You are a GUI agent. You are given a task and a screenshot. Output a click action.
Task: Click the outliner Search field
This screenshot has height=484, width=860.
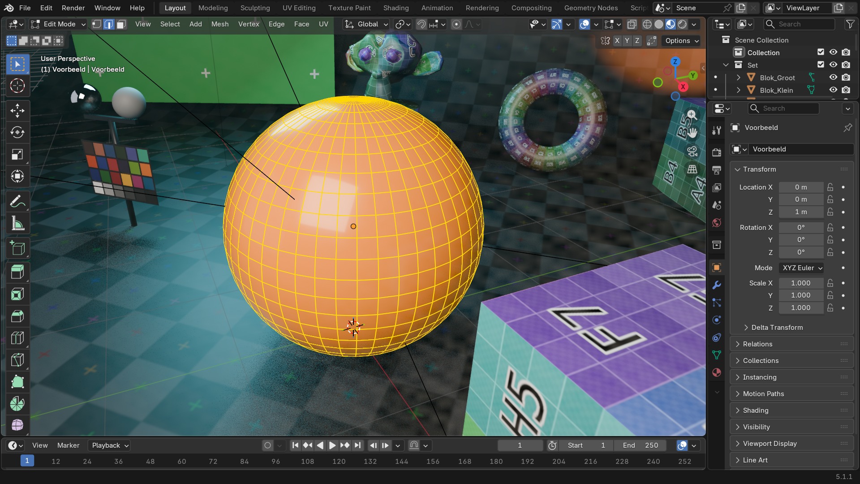point(800,24)
